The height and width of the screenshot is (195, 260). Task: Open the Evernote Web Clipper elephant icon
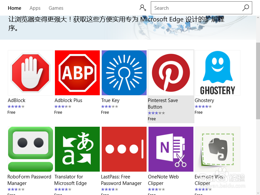point(217,149)
